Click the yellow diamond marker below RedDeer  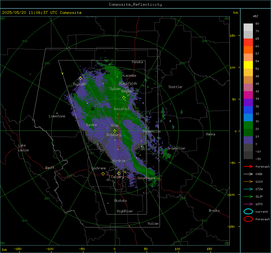pyautogui.click(x=124, y=98)
